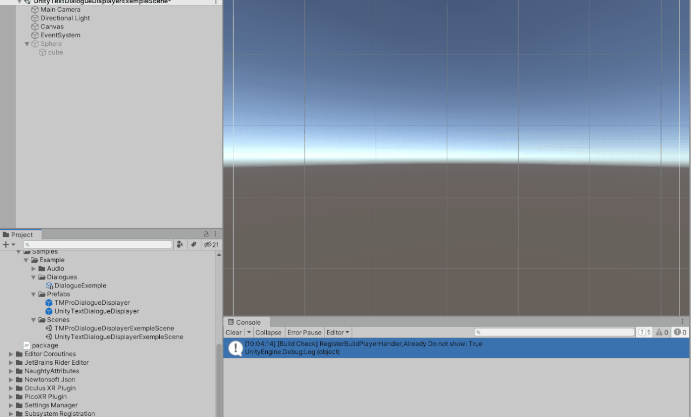Open the Project panel search by type filter
Image resolution: width=691 pixels, height=417 pixels.
(180, 244)
